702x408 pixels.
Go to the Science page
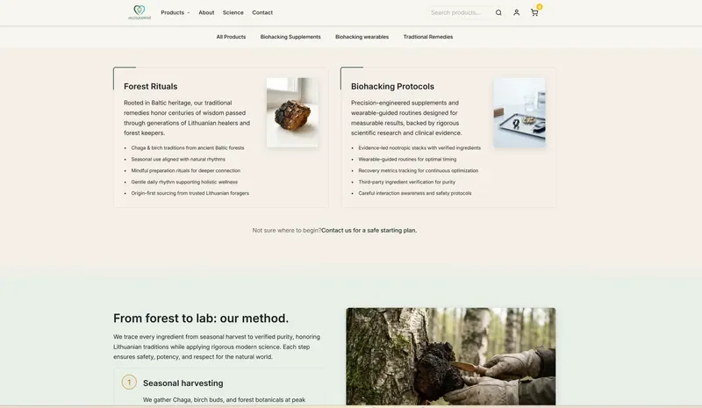233,12
